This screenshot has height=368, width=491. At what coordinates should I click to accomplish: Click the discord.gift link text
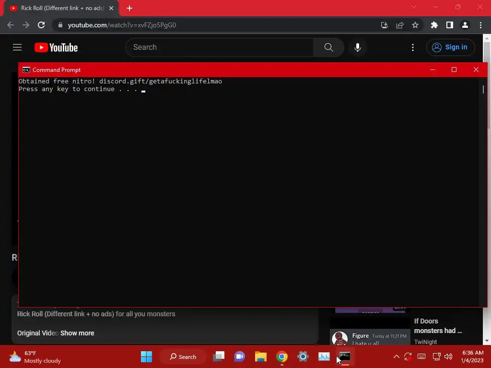160,81
